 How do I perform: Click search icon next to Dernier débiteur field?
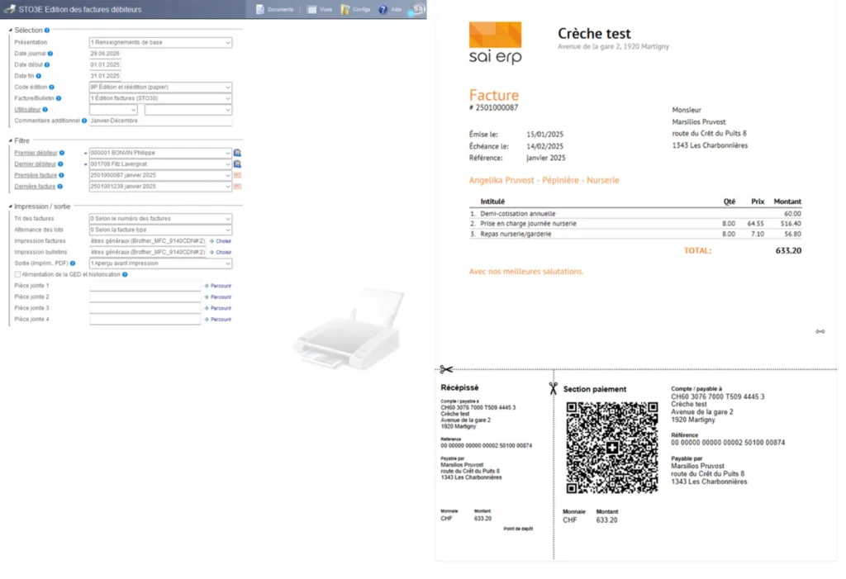237,164
